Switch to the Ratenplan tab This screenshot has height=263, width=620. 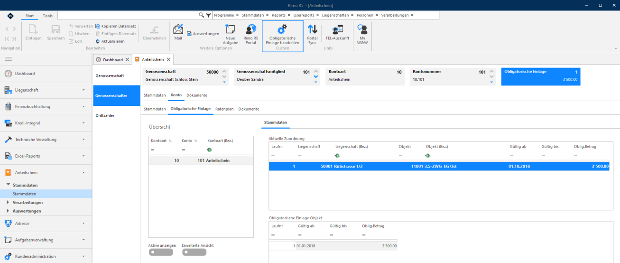[x=224, y=109]
